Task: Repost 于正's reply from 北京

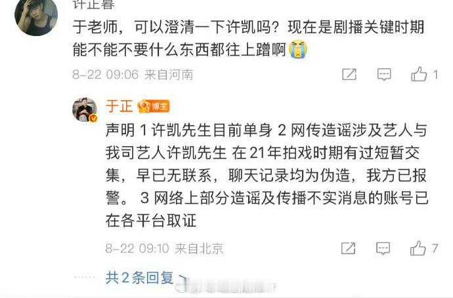Action: click(x=348, y=248)
